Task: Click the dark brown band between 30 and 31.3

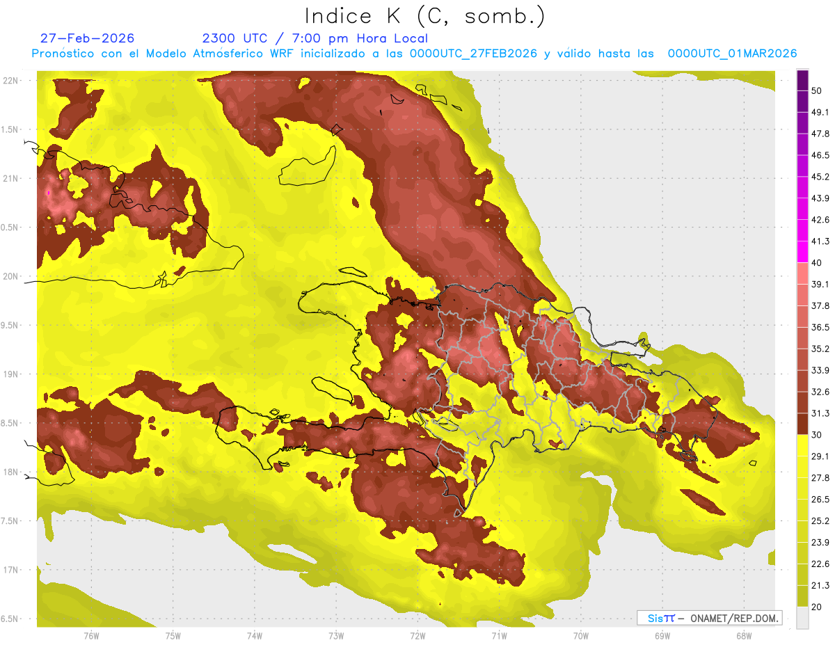Action: click(802, 424)
